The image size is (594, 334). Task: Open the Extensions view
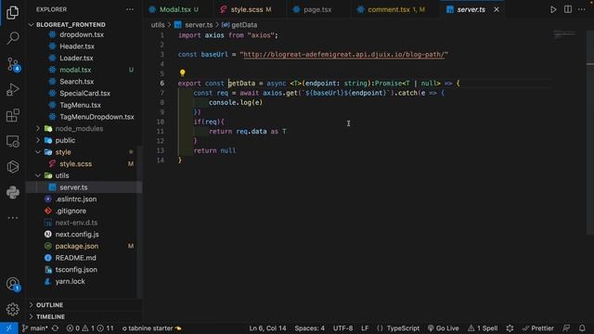(x=12, y=115)
